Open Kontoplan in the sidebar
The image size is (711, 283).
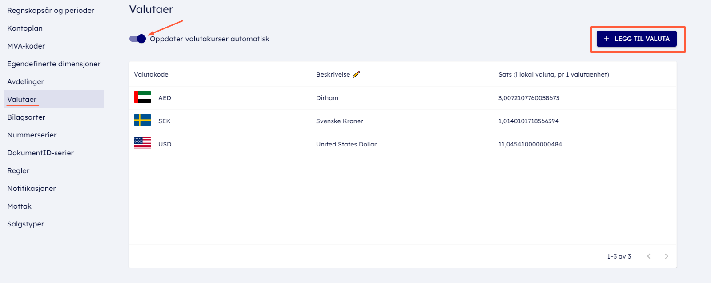(25, 28)
